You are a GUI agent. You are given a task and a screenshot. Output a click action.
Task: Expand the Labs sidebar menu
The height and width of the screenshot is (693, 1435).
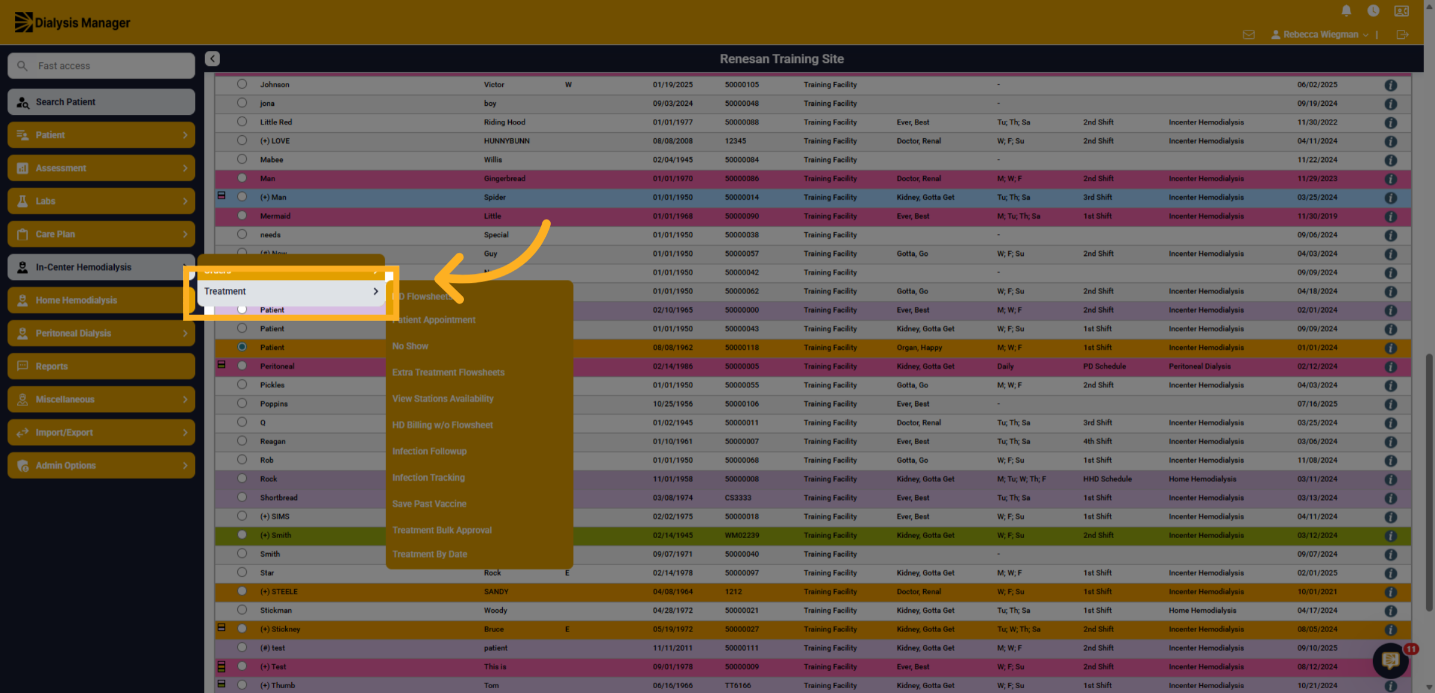(101, 201)
